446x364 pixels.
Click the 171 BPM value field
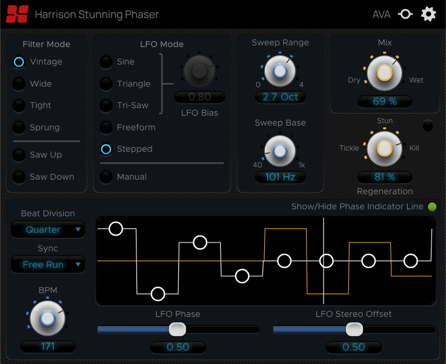click(x=48, y=347)
